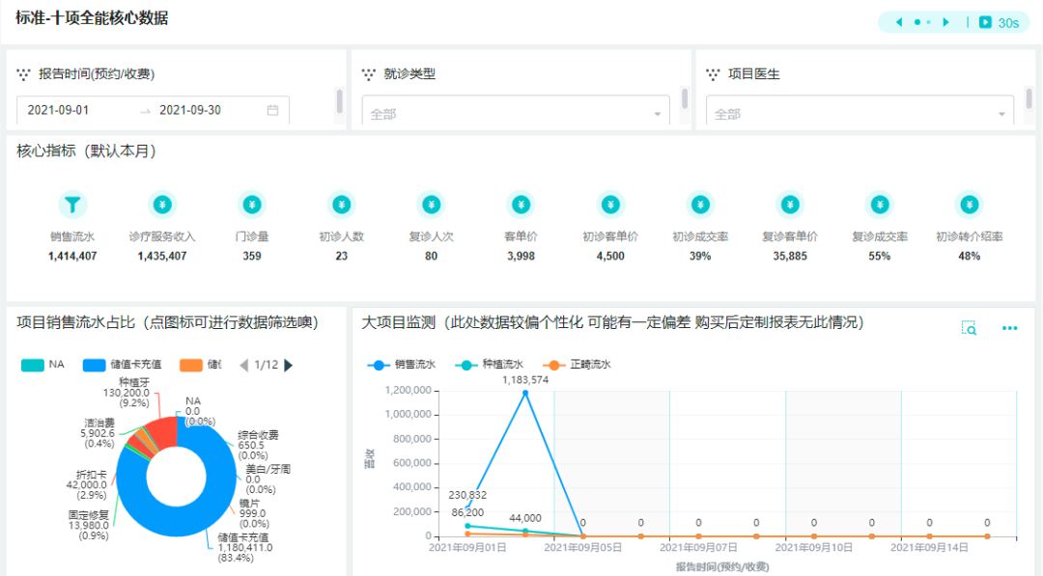The image size is (1043, 576).
Task: Click the 初诊转介绍率 value 48%
Action: (x=970, y=257)
